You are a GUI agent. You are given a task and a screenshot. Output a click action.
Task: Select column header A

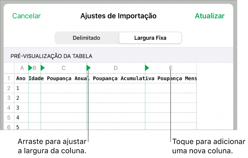[x=22, y=68]
